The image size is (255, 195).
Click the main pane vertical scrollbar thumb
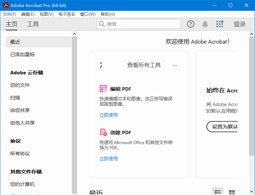(251, 96)
